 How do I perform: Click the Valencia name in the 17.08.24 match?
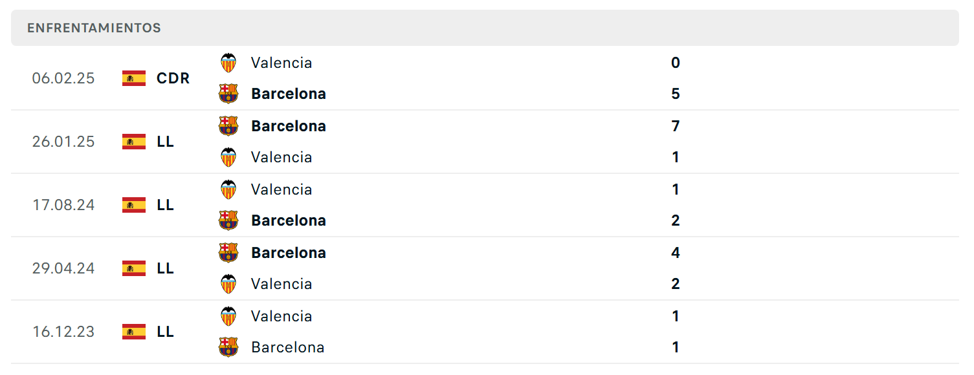[x=282, y=189]
